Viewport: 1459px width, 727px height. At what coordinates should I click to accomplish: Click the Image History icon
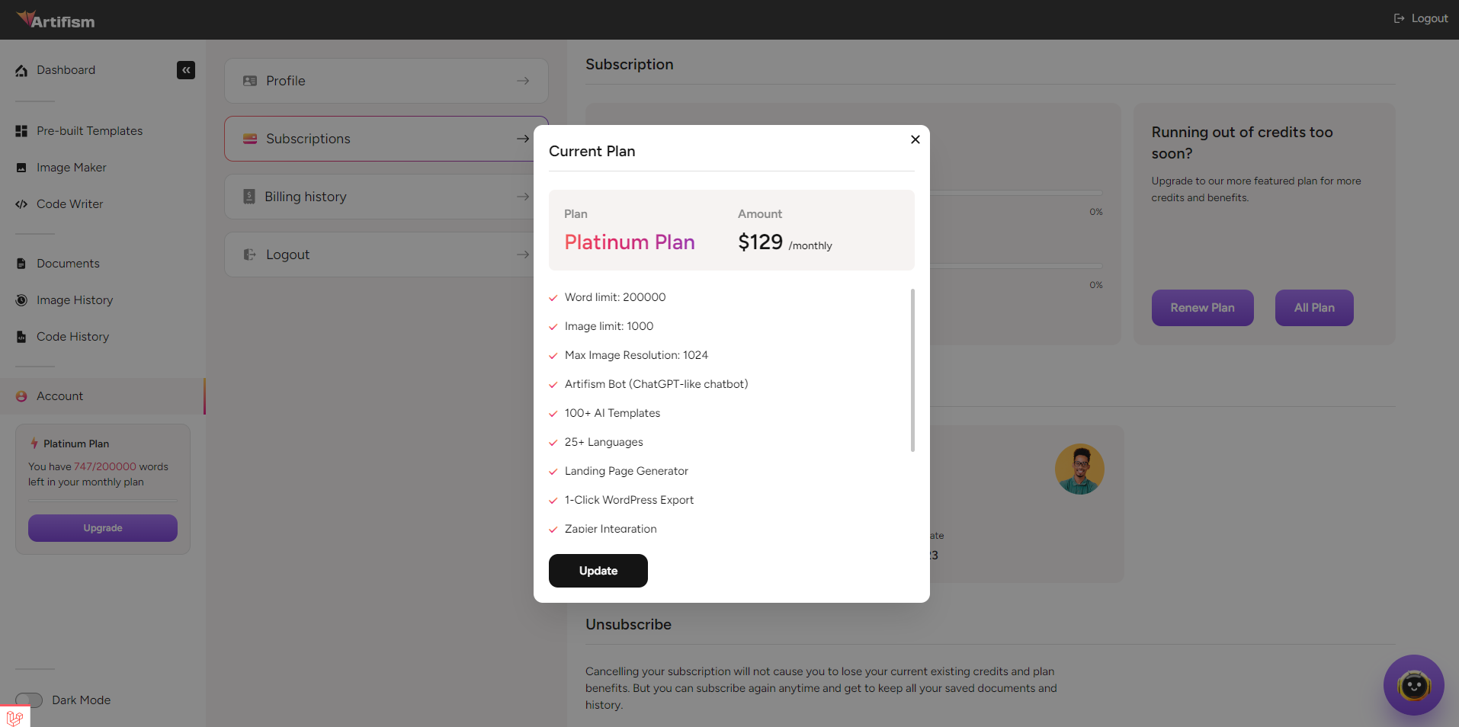click(21, 300)
